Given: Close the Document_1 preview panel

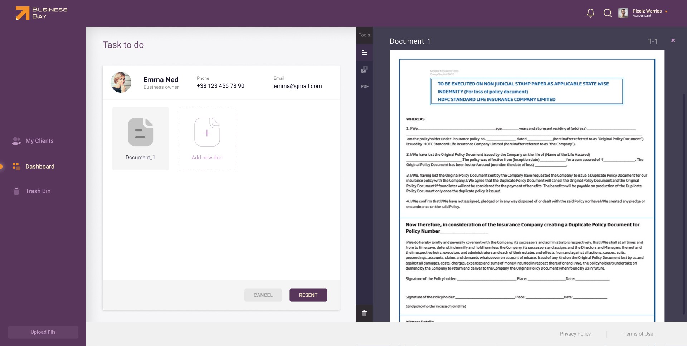Looking at the screenshot, I should click(673, 40).
